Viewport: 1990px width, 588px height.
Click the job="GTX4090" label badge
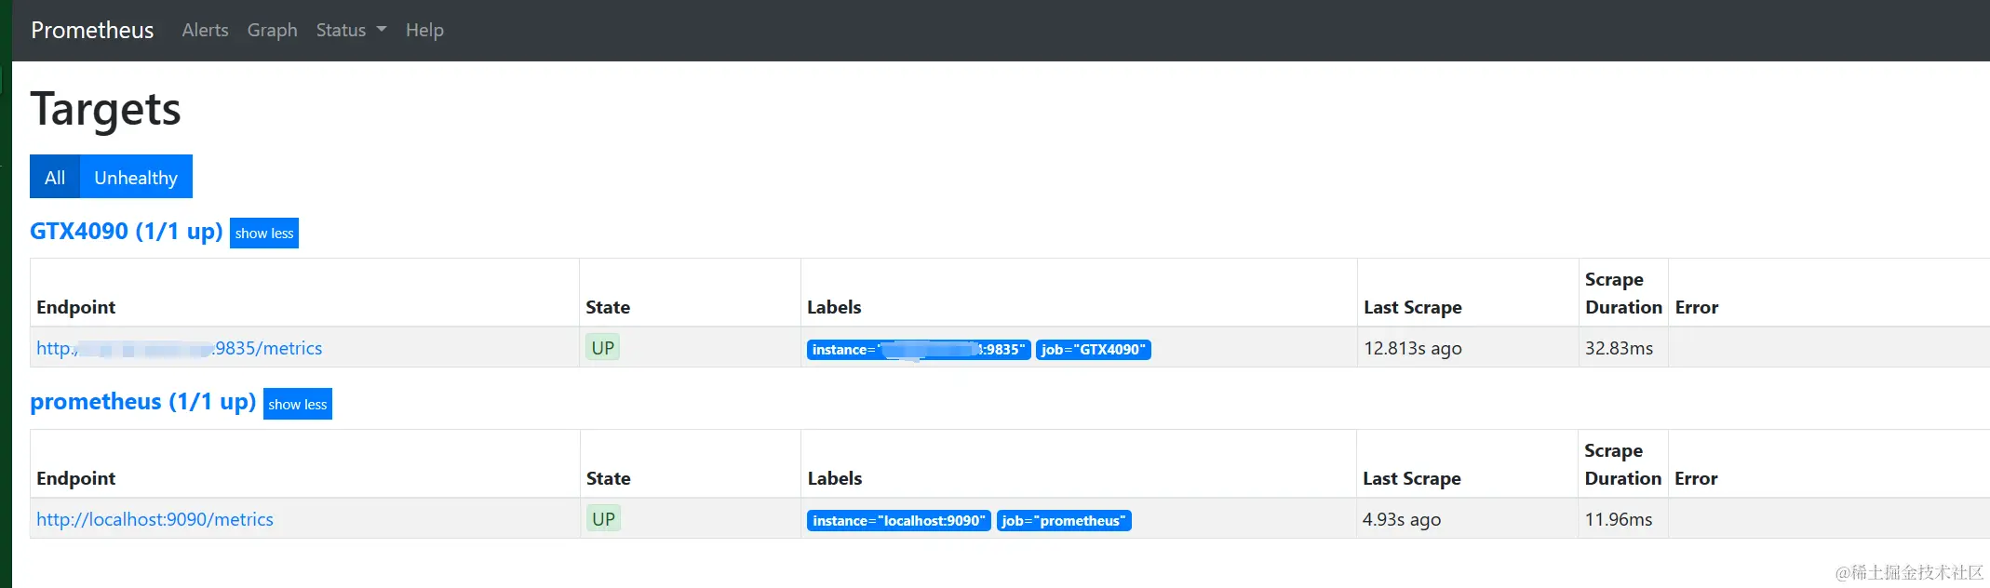(x=1094, y=350)
